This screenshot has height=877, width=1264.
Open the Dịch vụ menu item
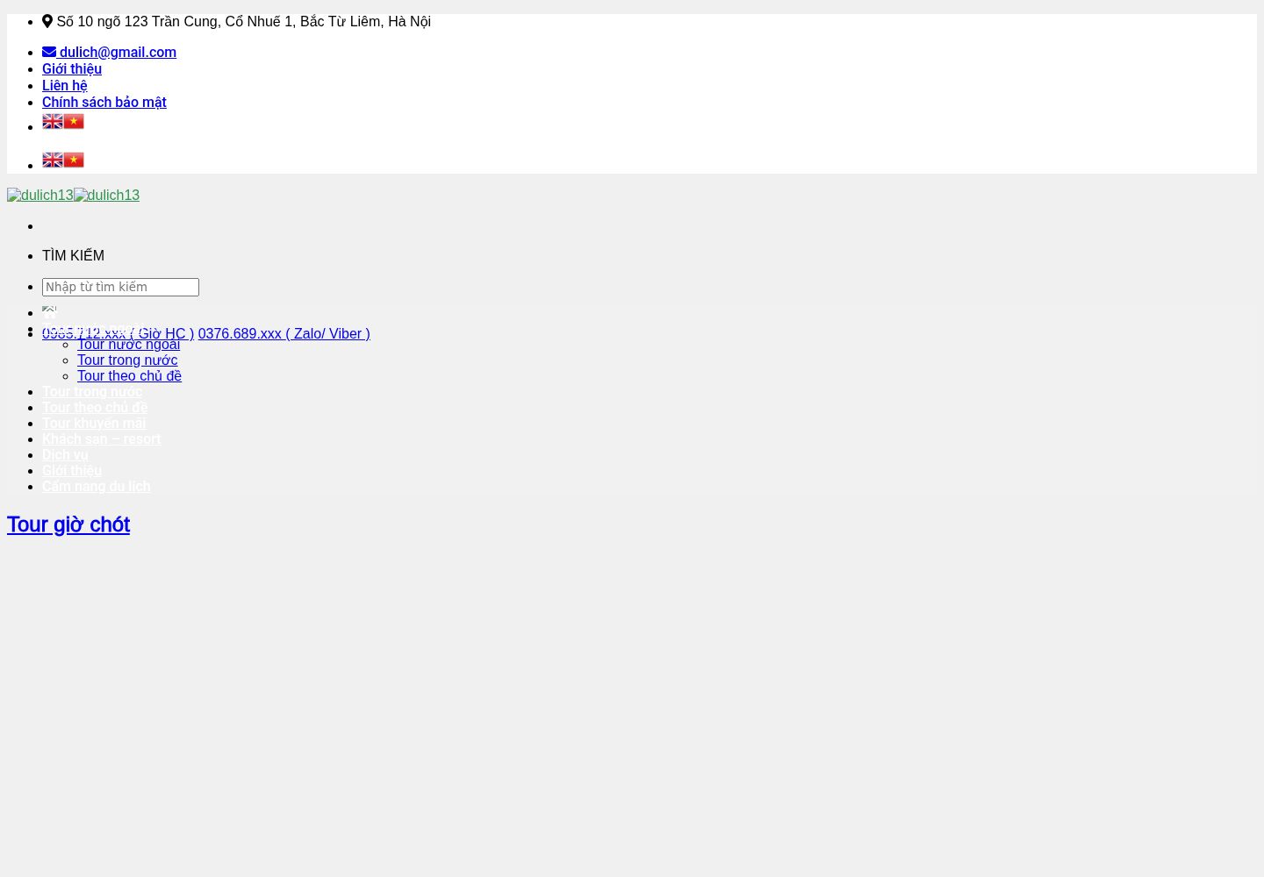(x=65, y=454)
